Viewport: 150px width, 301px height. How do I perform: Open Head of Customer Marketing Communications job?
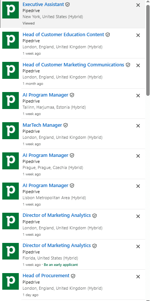point(73,65)
